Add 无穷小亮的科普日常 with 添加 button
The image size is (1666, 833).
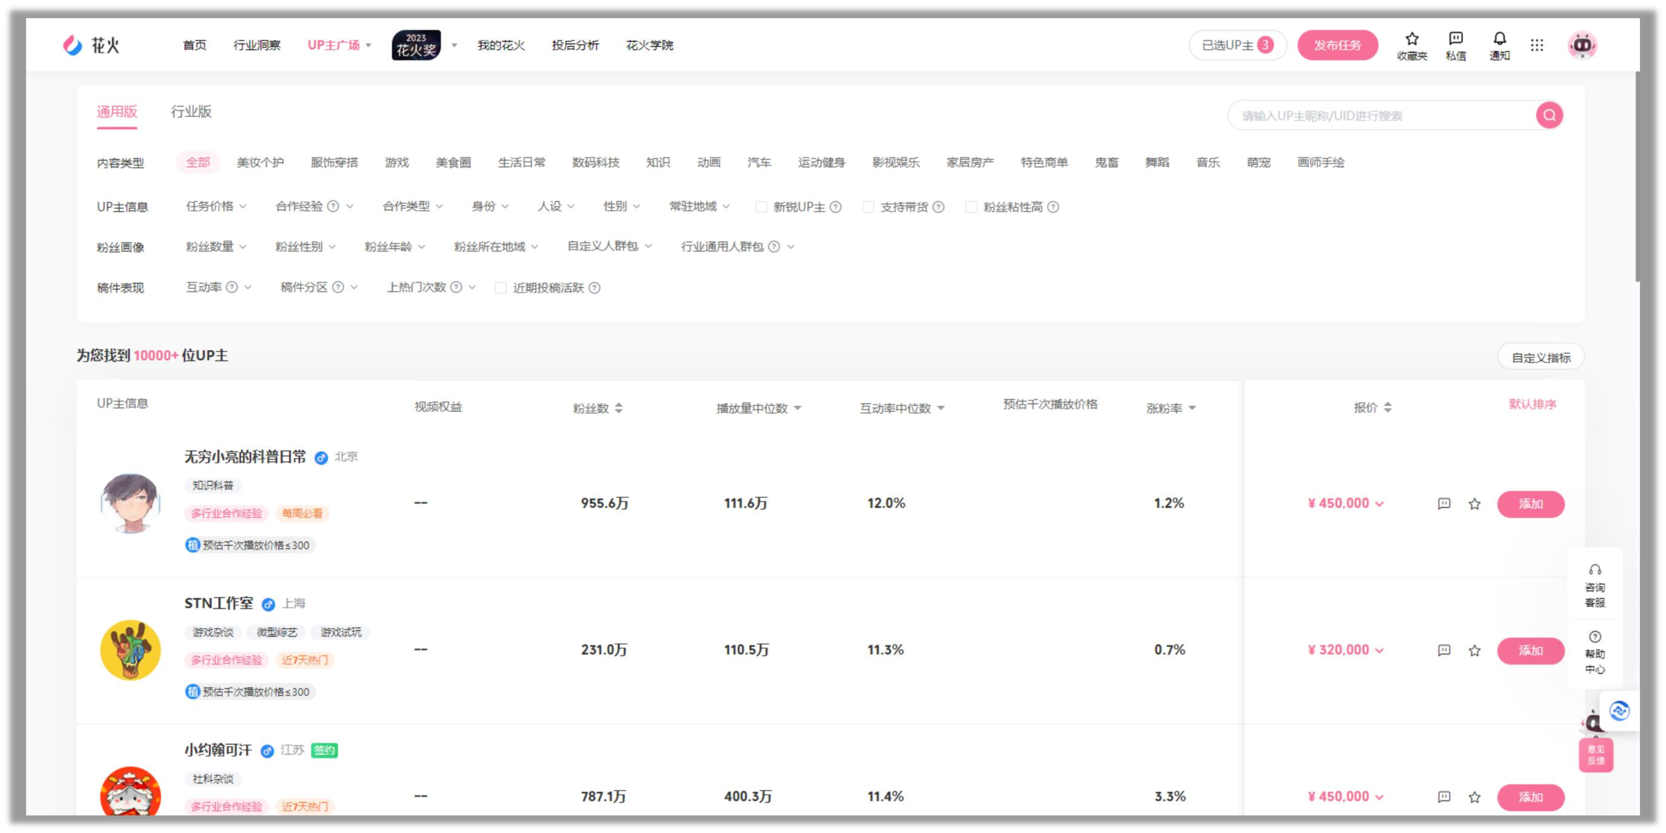(x=1530, y=504)
